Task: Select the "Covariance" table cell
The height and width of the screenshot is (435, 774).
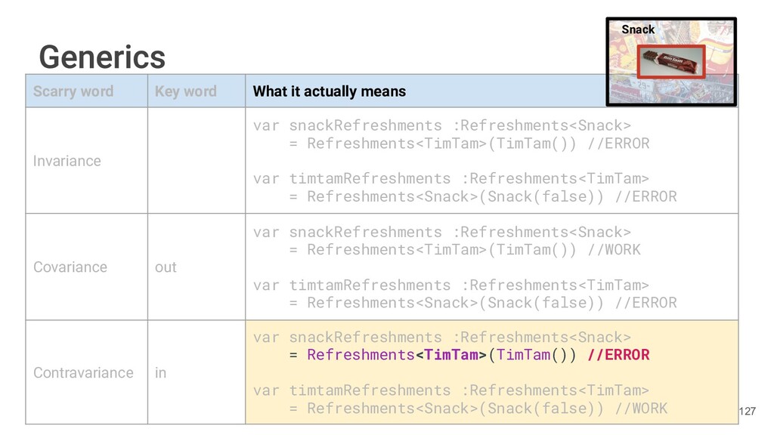Action: [x=70, y=267]
